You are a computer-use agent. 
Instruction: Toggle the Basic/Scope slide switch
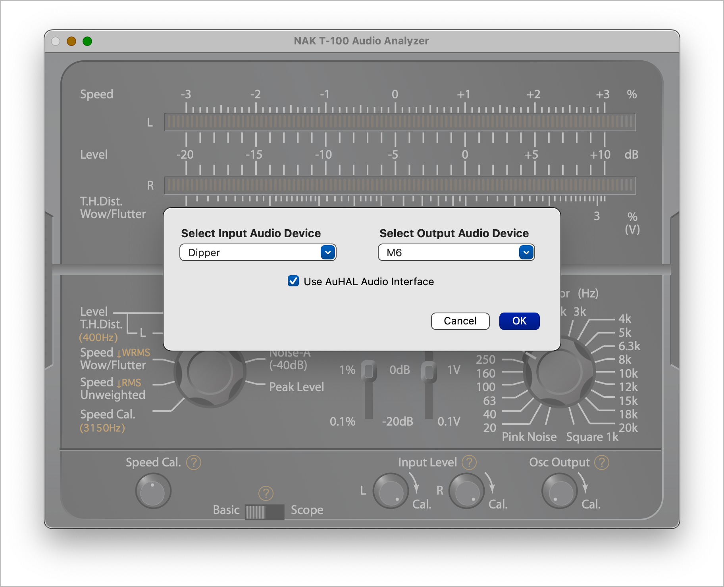[x=264, y=512]
